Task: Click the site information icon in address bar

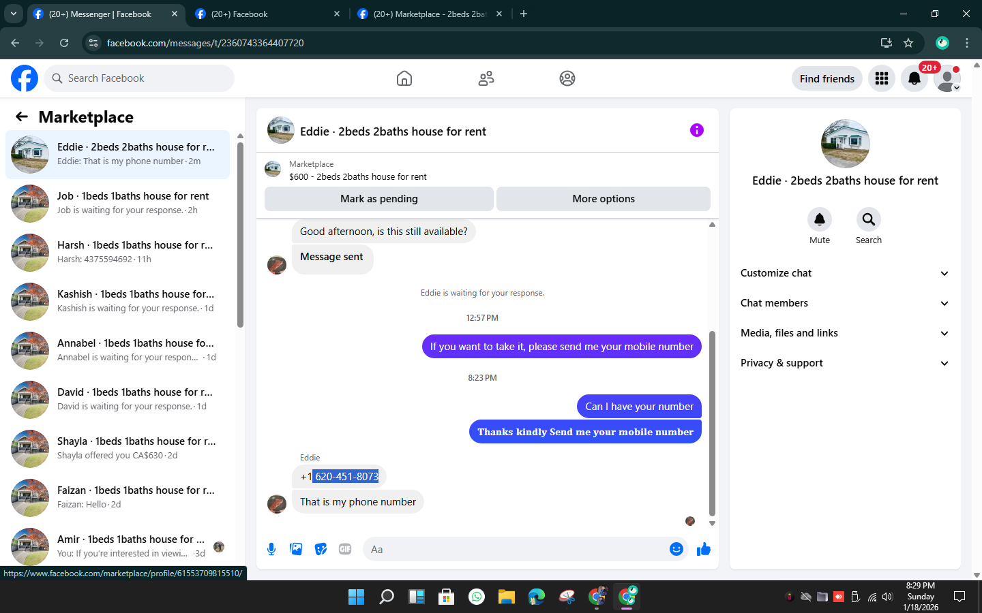Action: [94, 43]
